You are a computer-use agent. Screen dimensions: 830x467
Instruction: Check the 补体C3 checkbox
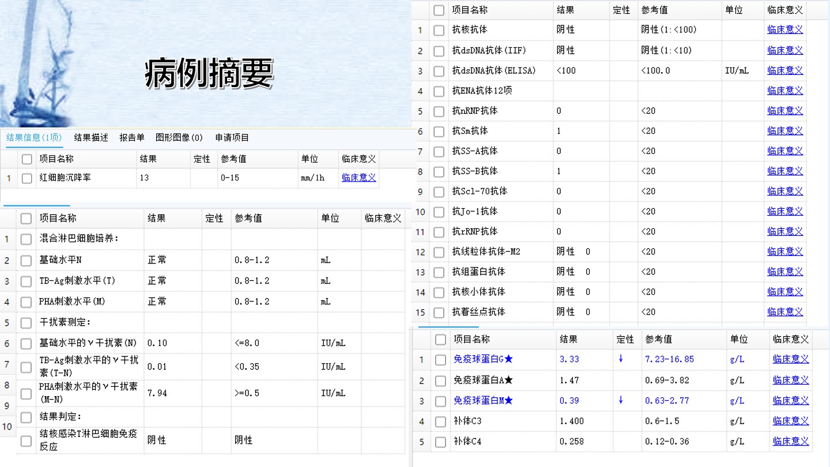coord(440,422)
